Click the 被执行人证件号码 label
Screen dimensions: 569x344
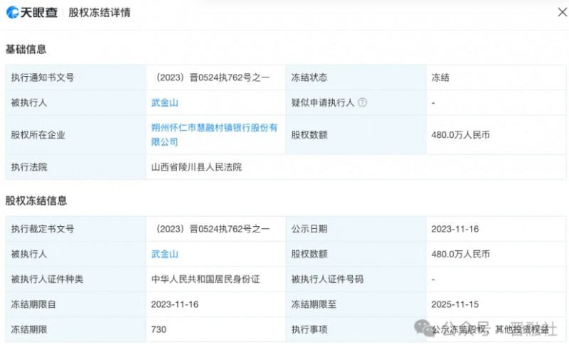pos(327,279)
